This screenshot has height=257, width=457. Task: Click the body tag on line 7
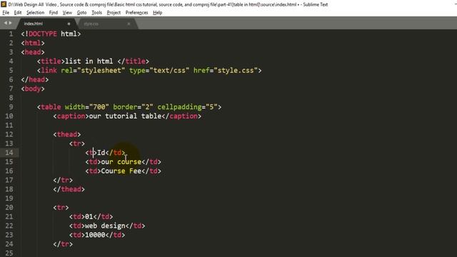click(33, 89)
